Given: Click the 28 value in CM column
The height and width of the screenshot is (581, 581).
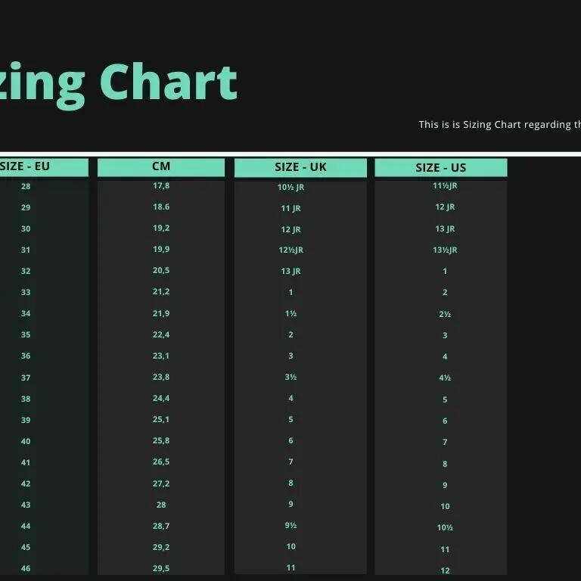Looking at the screenshot, I should [161, 505].
